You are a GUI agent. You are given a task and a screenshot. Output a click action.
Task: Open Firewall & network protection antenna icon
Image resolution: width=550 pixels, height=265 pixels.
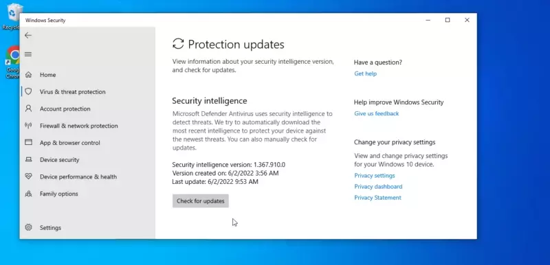pyautogui.click(x=28, y=126)
